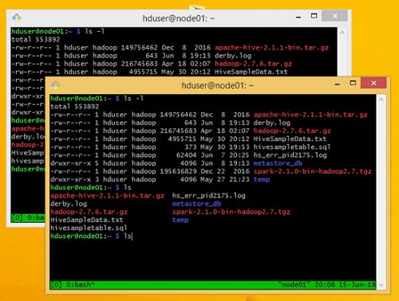Viewport: 399px width, 301px height.
Task: Maximize the back hduser@node01 terminal window
Action: click(314, 16)
